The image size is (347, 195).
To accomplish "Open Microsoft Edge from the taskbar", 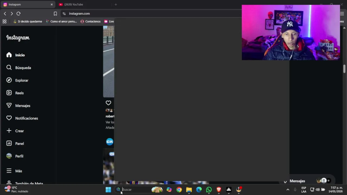I will [199, 190].
